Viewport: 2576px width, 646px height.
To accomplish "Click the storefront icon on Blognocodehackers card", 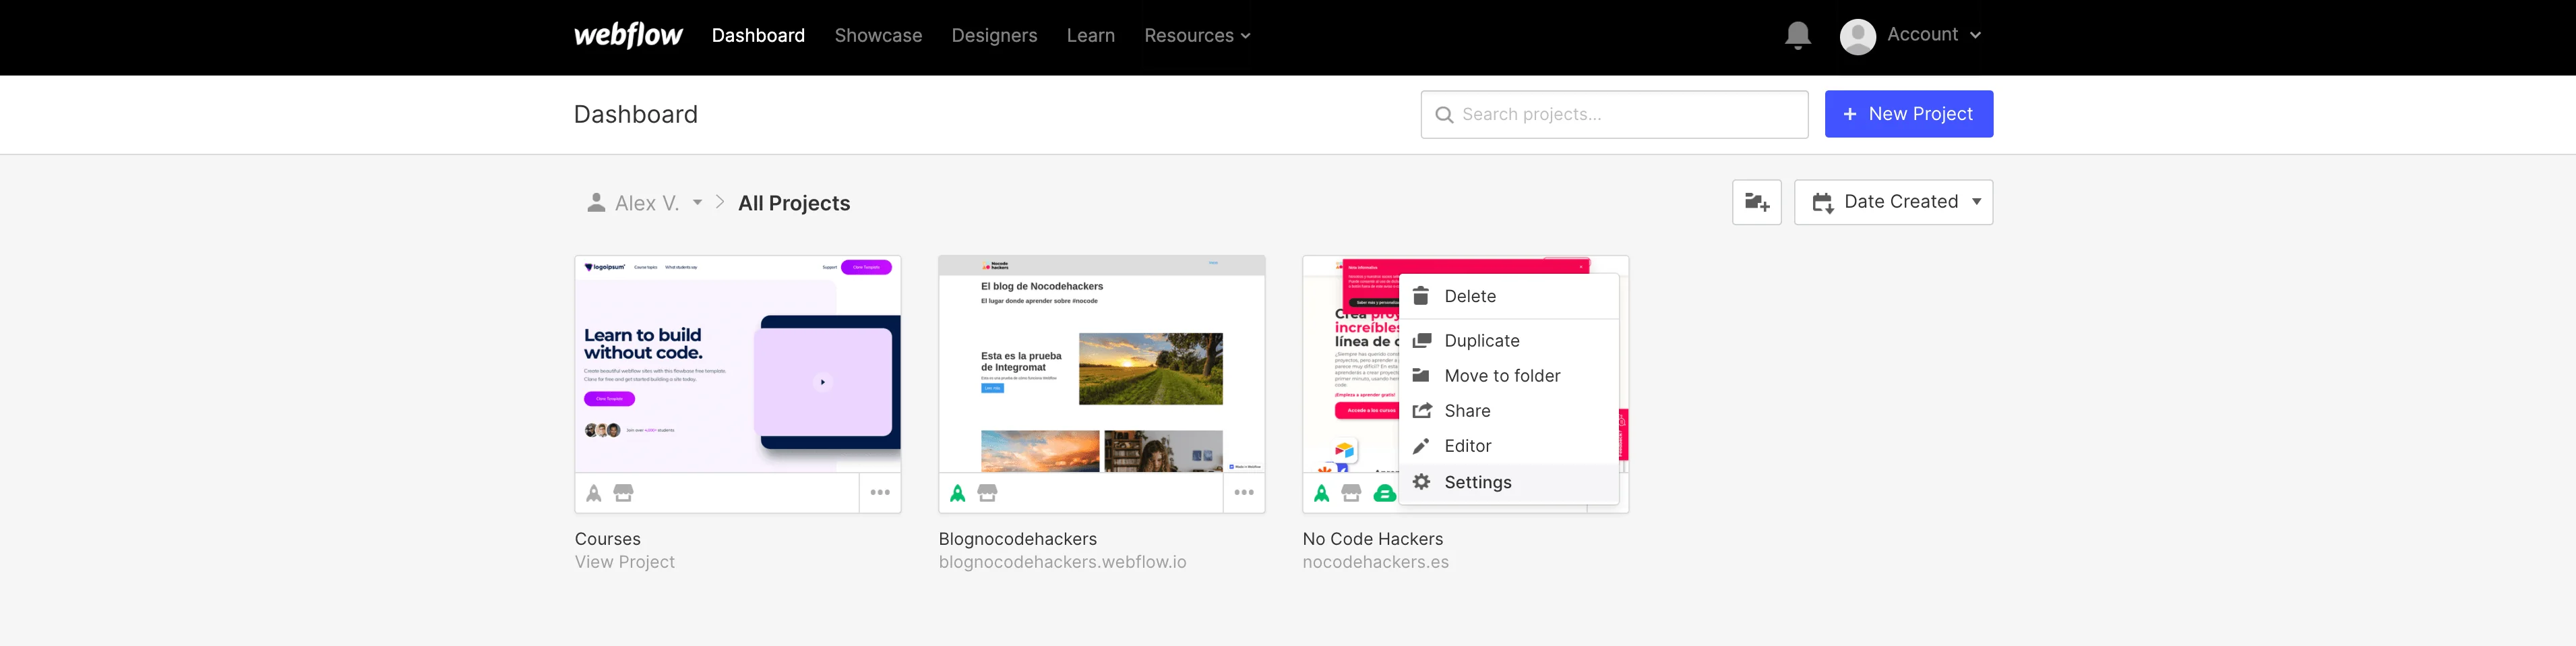I will 987,493.
